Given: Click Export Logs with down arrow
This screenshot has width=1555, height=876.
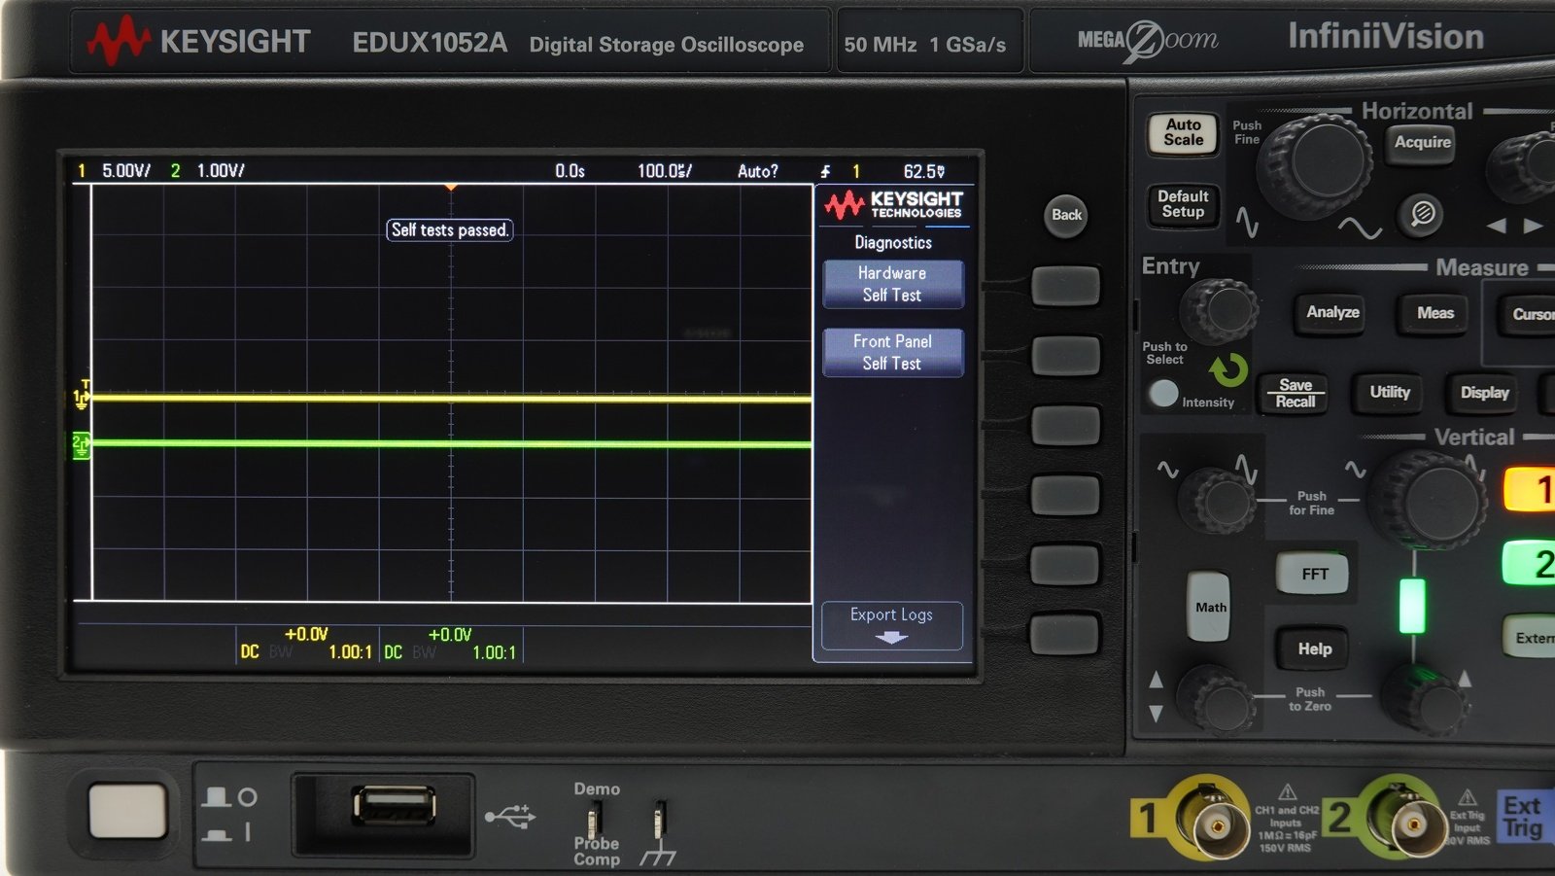Looking at the screenshot, I should click(x=891, y=626).
